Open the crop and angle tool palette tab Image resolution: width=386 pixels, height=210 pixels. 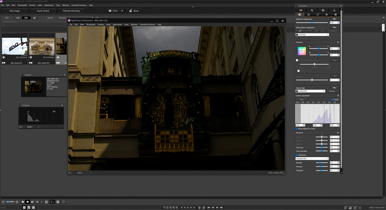pyautogui.click(x=312, y=10)
